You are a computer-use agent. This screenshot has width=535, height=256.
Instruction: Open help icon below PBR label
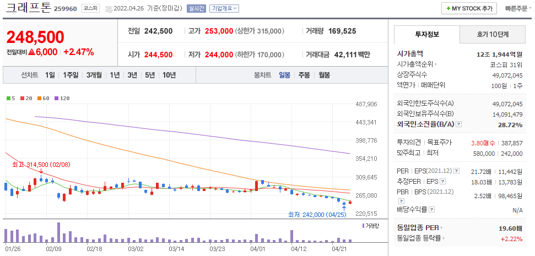click(x=401, y=201)
